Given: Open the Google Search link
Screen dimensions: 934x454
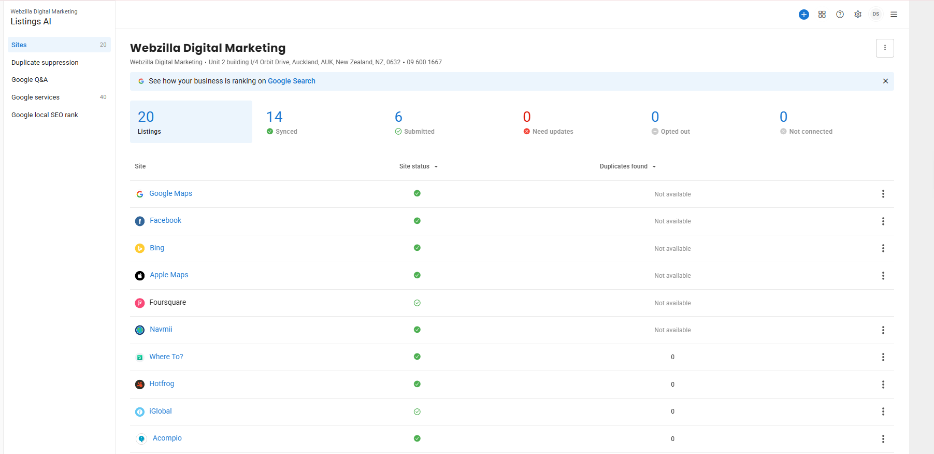Looking at the screenshot, I should coord(291,81).
